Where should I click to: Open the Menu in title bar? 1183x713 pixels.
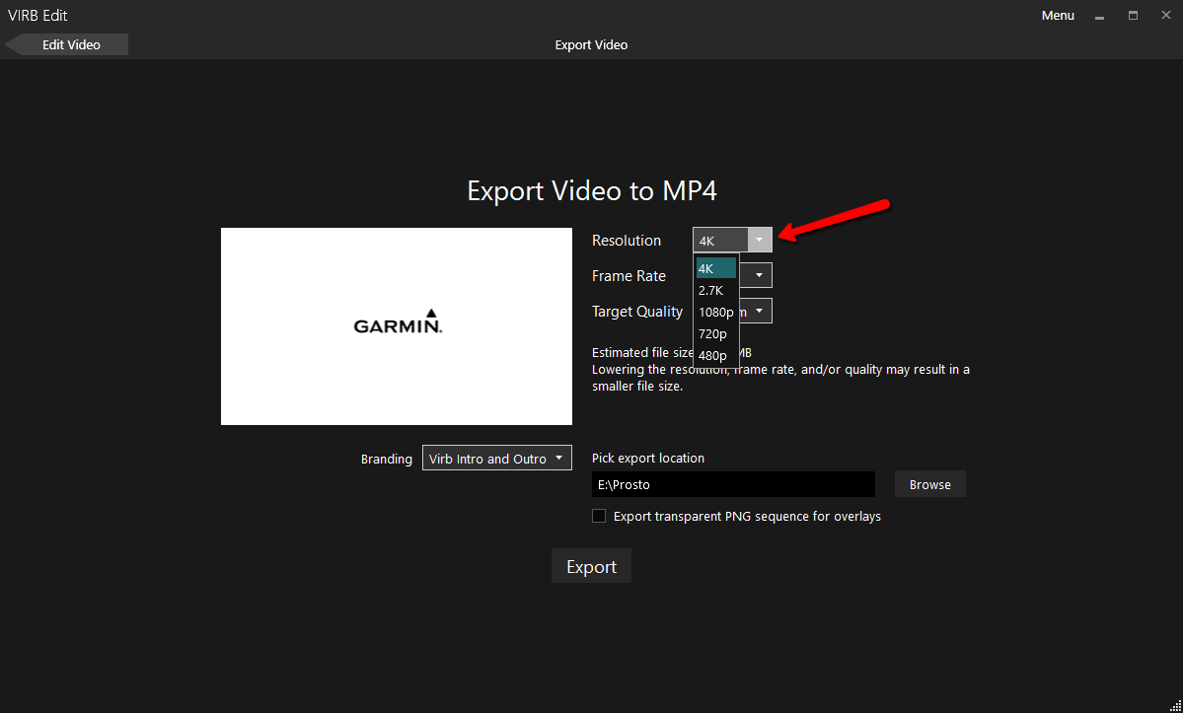point(1058,15)
